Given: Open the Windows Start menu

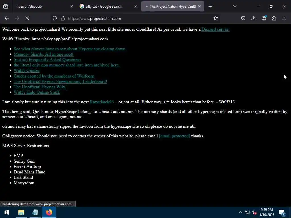Looking at the screenshot, I should click(7, 212).
